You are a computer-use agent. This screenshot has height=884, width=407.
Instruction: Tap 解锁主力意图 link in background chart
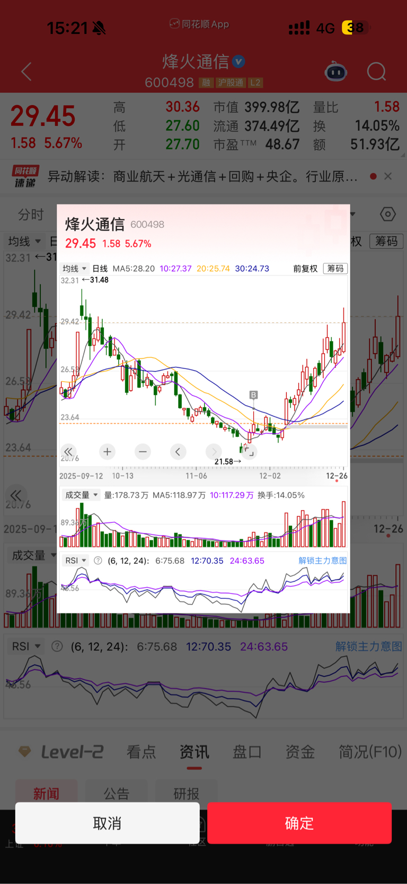[x=369, y=647]
